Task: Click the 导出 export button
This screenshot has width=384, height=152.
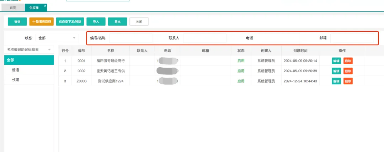Action: coord(117,22)
